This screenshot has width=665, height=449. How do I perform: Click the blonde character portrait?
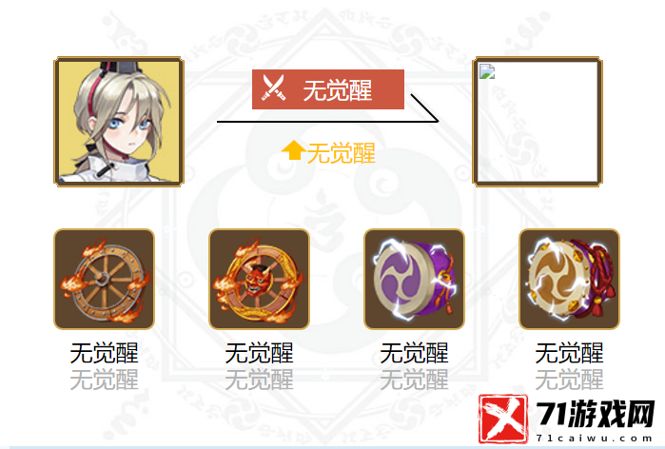[119, 121]
